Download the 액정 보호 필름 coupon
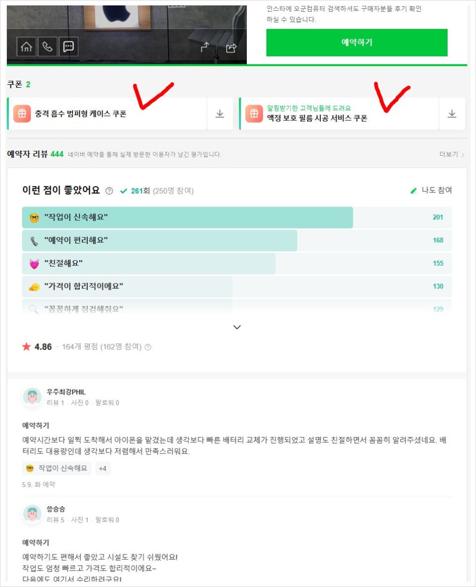 [452, 114]
